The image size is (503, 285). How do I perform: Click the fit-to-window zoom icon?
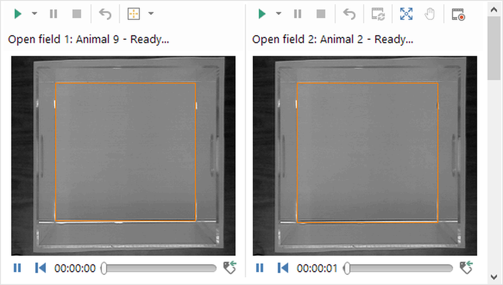[406, 14]
